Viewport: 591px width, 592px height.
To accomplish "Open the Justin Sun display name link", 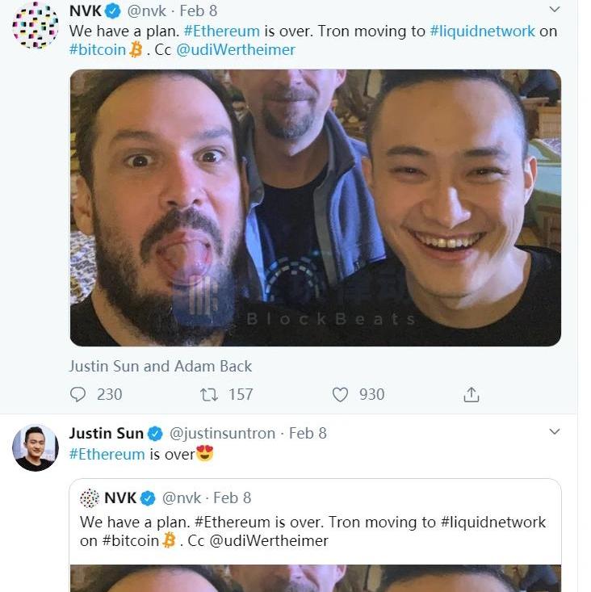I will [x=106, y=433].
